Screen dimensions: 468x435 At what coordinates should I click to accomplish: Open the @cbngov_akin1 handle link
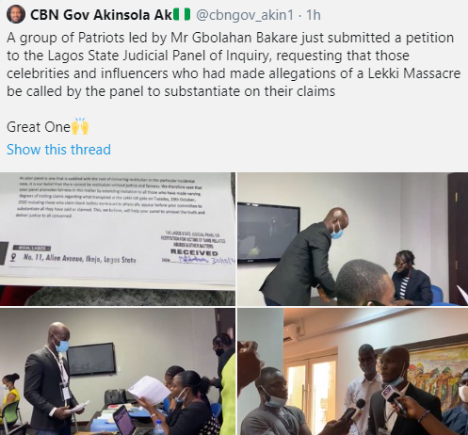pyautogui.click(x=245, y=15)
